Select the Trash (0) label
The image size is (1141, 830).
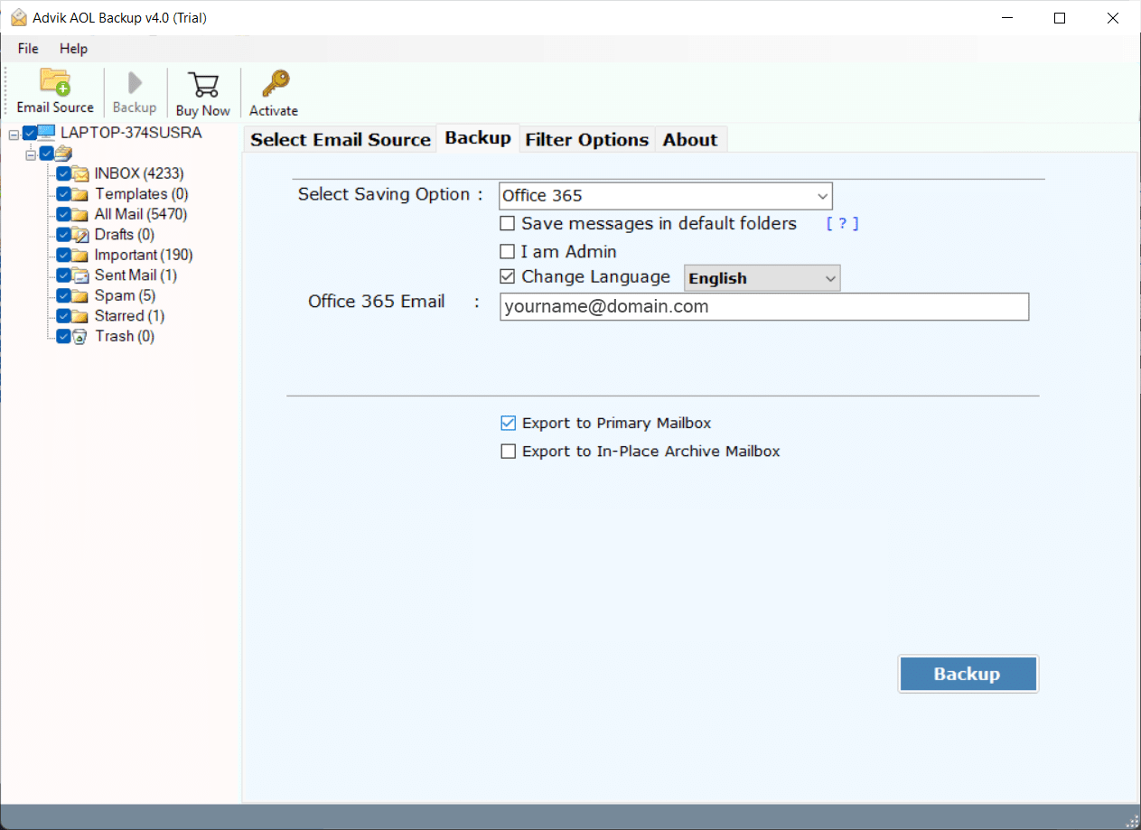point(125,336)
